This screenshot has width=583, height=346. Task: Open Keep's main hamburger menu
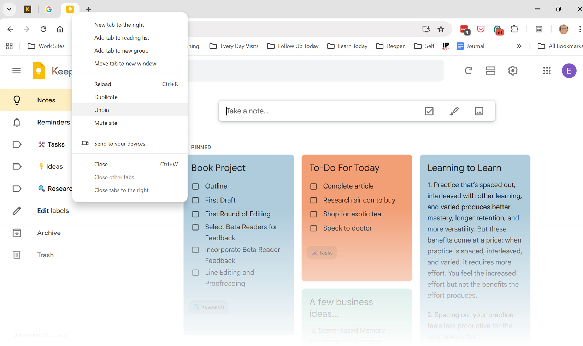(16, 71)
